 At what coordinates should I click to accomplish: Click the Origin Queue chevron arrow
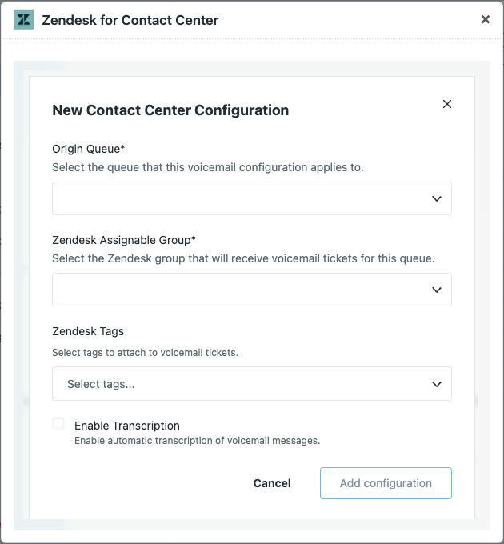click(437, 198)
